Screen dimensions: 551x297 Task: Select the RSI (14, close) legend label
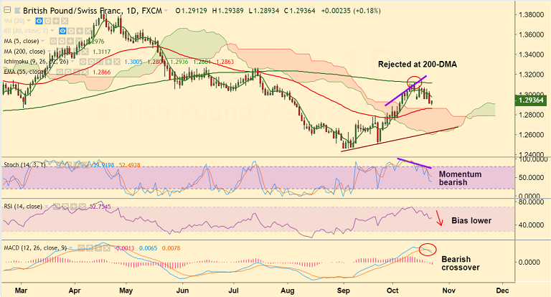coord(23,207)
